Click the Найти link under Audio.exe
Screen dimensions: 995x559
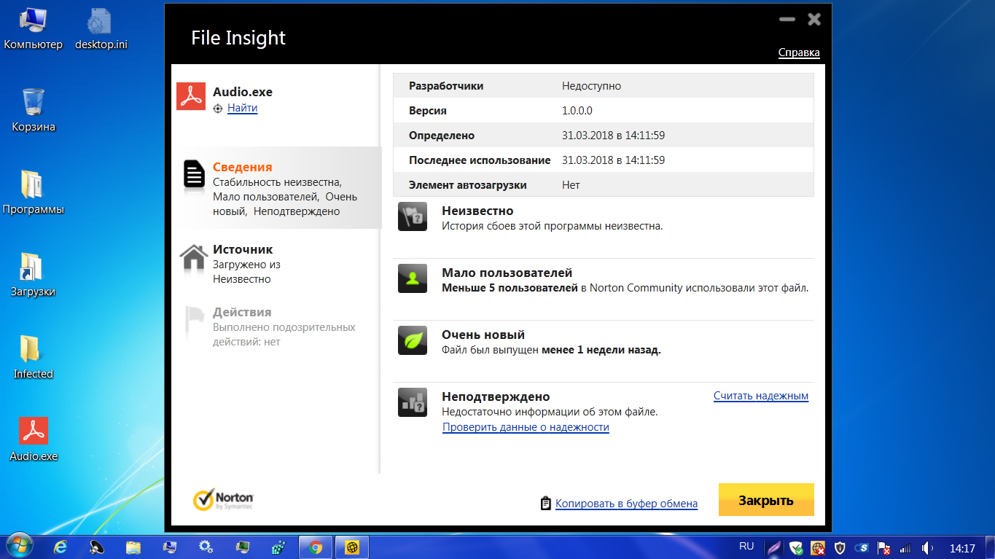(242, 108)
